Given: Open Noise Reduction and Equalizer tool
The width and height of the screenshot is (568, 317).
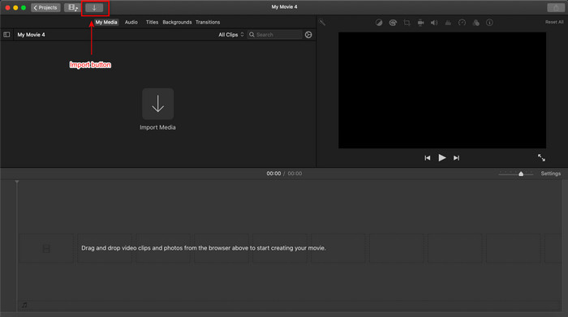Looking at the screenshot, I should [x=448, y=23].
